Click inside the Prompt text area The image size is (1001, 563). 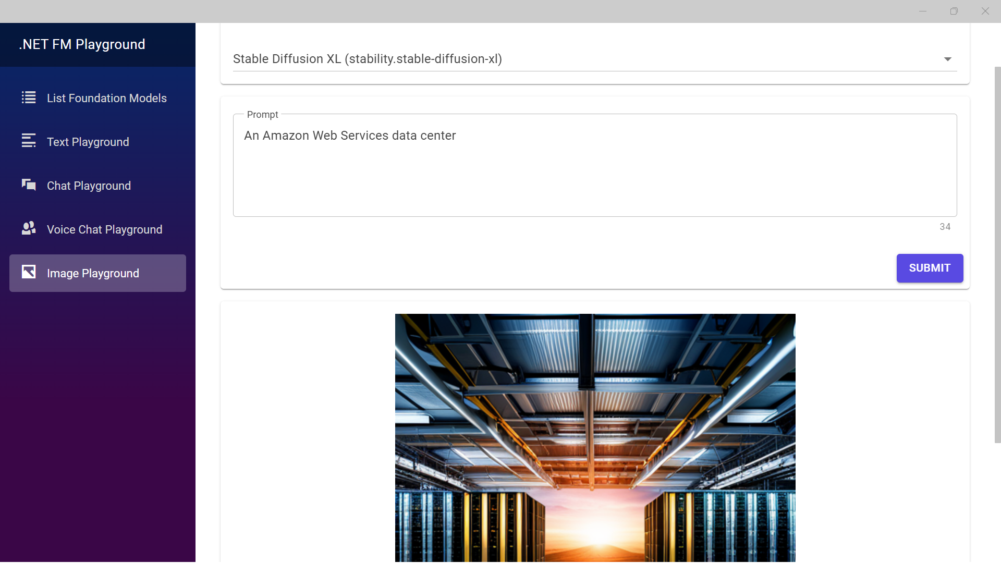coord(594,165)
